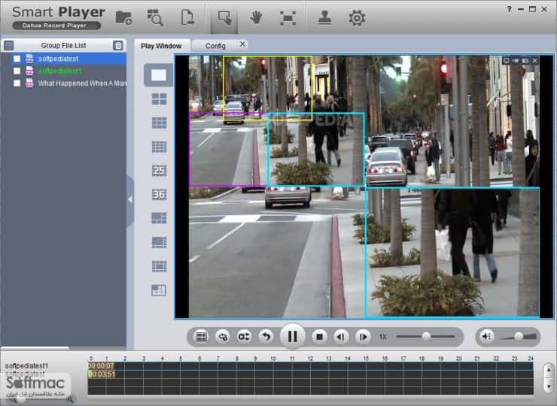Open the watermark stamp tool
Viewport: 557px width, 406px height.
point(324,17)
